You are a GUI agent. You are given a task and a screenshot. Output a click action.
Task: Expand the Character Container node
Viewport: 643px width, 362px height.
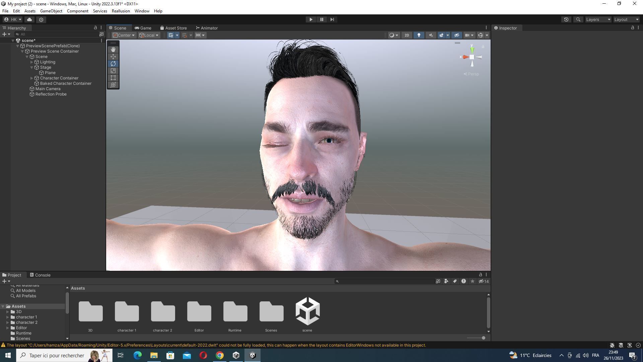[32, 78]
